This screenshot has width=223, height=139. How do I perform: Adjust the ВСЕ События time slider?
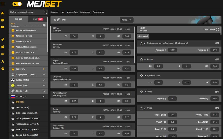pyautogui.click(x=44, y=25)
